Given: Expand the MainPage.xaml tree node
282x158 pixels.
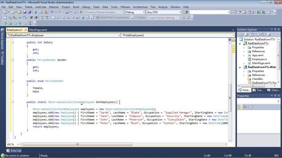Looking at the screenshot, I should [x=244, y=63].
